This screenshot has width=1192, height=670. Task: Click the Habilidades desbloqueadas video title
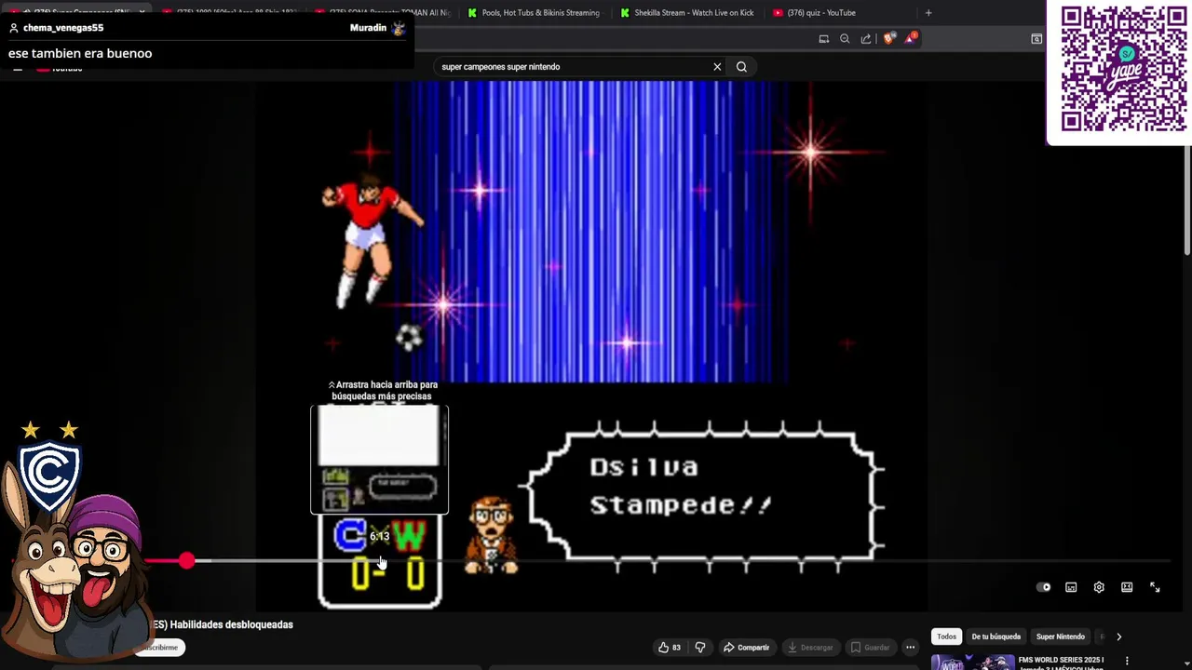[222, 624]
